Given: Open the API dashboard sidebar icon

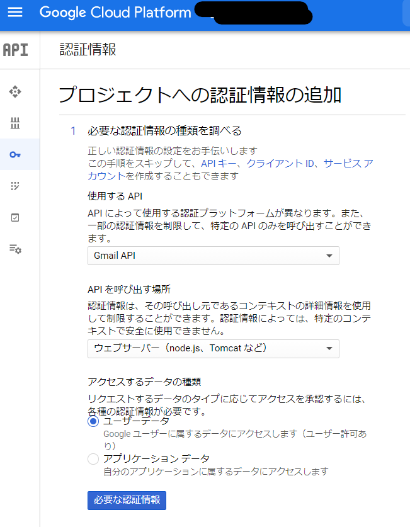Looking at the screenshot, I should 15,92.
